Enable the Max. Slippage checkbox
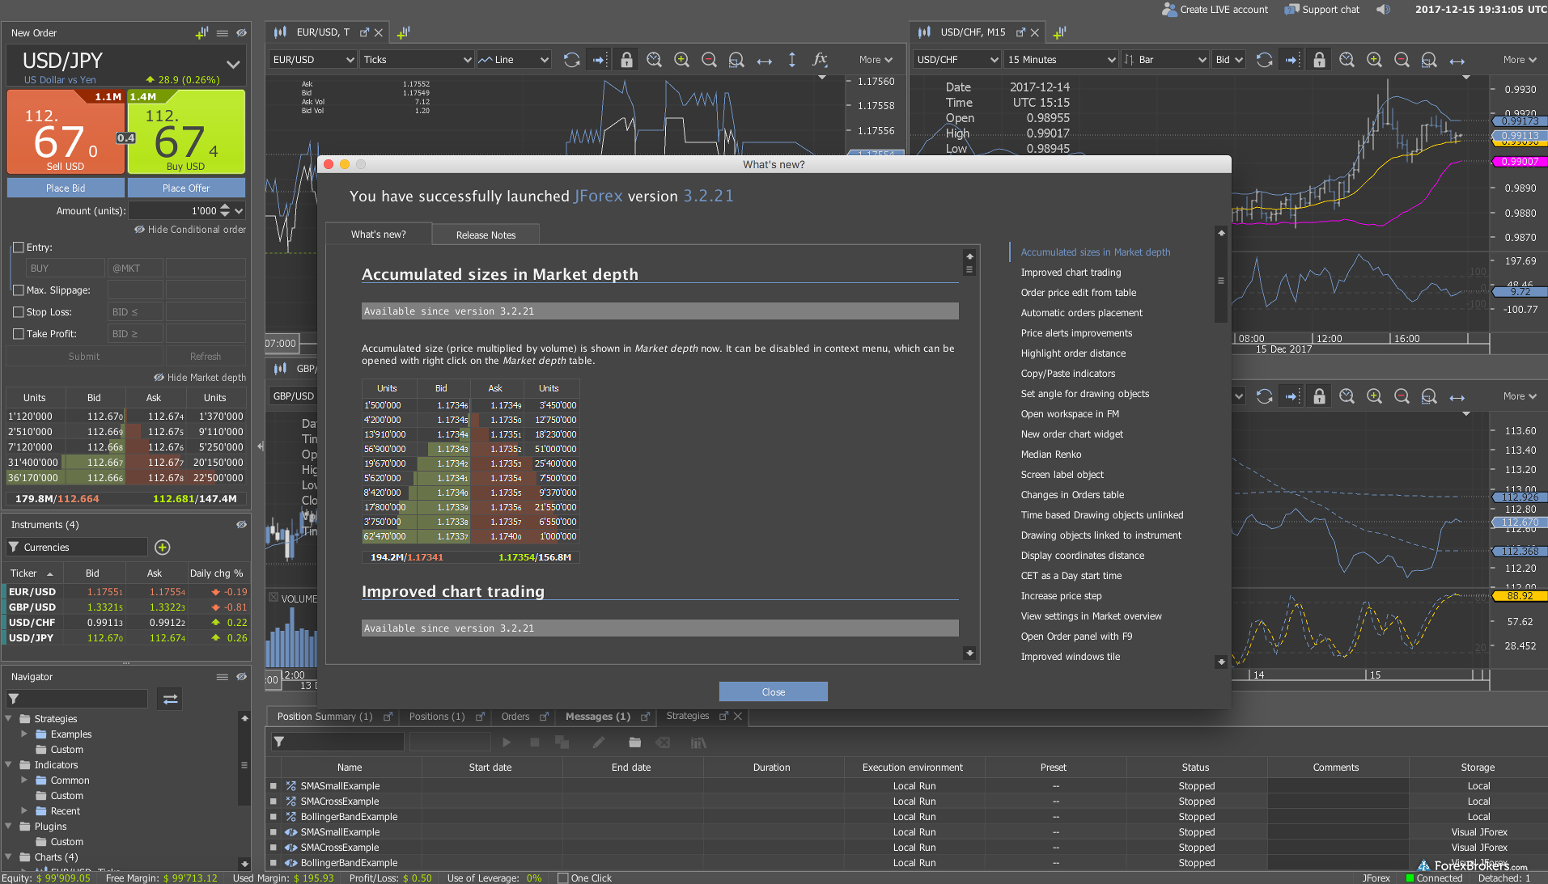1548x884 pixels. (x=19, y=290)
